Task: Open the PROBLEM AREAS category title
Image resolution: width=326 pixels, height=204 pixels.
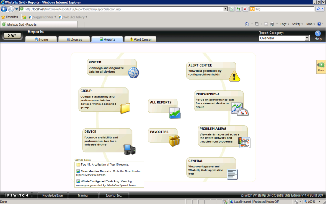Action: coord(213,129)
